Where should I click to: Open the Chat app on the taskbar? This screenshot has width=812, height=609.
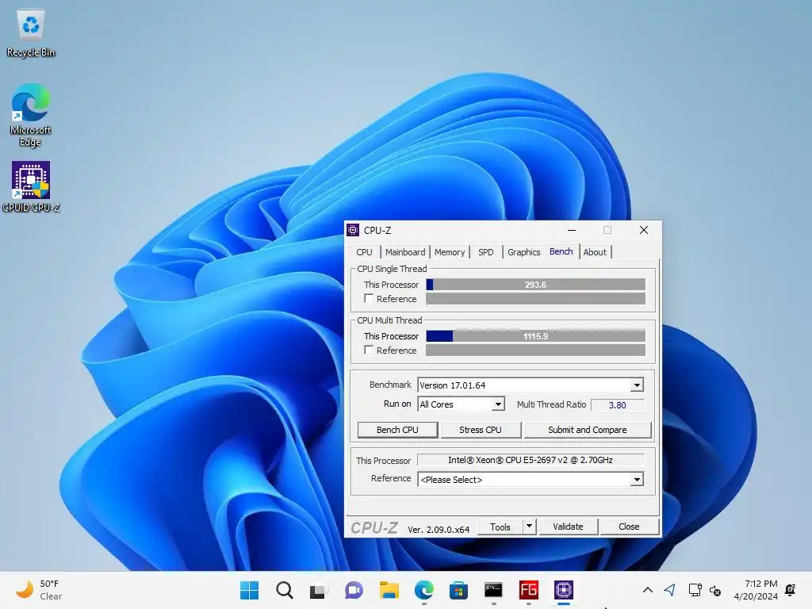point(354,590)
